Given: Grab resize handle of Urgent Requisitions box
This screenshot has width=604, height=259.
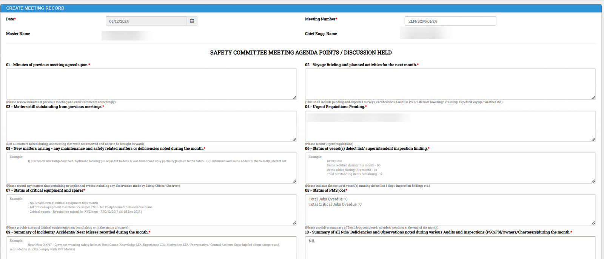Looking at the screenshot, I should pos(593,139).
